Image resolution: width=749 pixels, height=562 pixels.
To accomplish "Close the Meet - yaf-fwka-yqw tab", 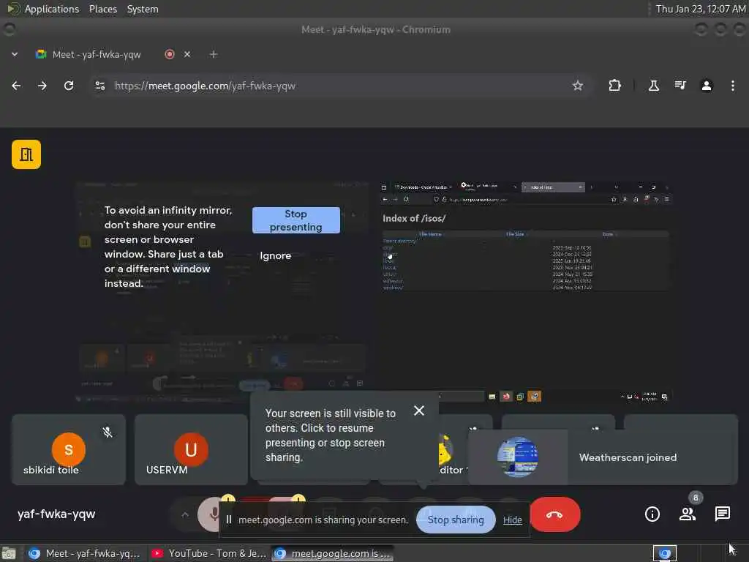I will (187, 54).
